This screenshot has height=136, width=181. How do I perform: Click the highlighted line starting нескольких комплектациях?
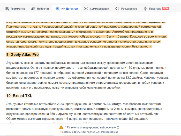pos(86,37)
